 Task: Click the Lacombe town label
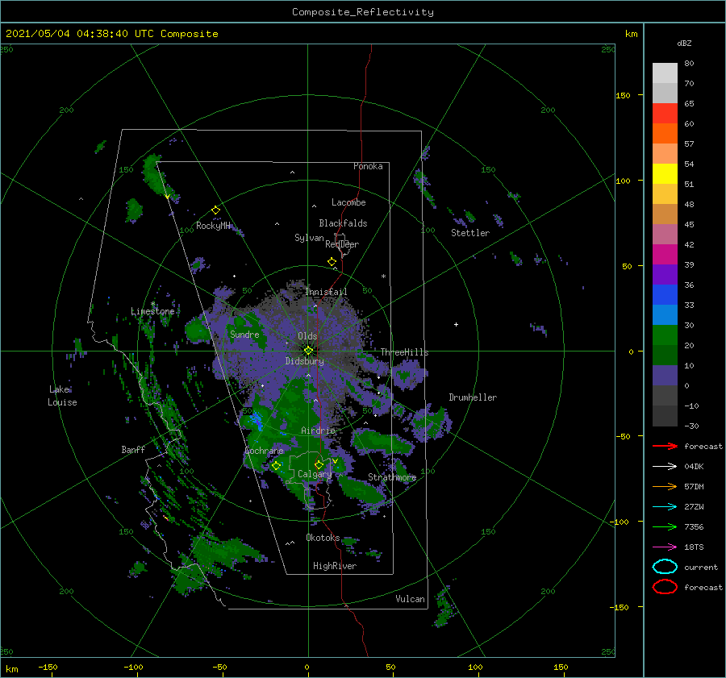pyautogui.click(x=348, y=202)
